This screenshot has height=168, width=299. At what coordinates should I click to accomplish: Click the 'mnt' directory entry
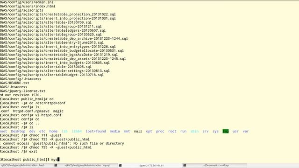[x=127, y=131]
